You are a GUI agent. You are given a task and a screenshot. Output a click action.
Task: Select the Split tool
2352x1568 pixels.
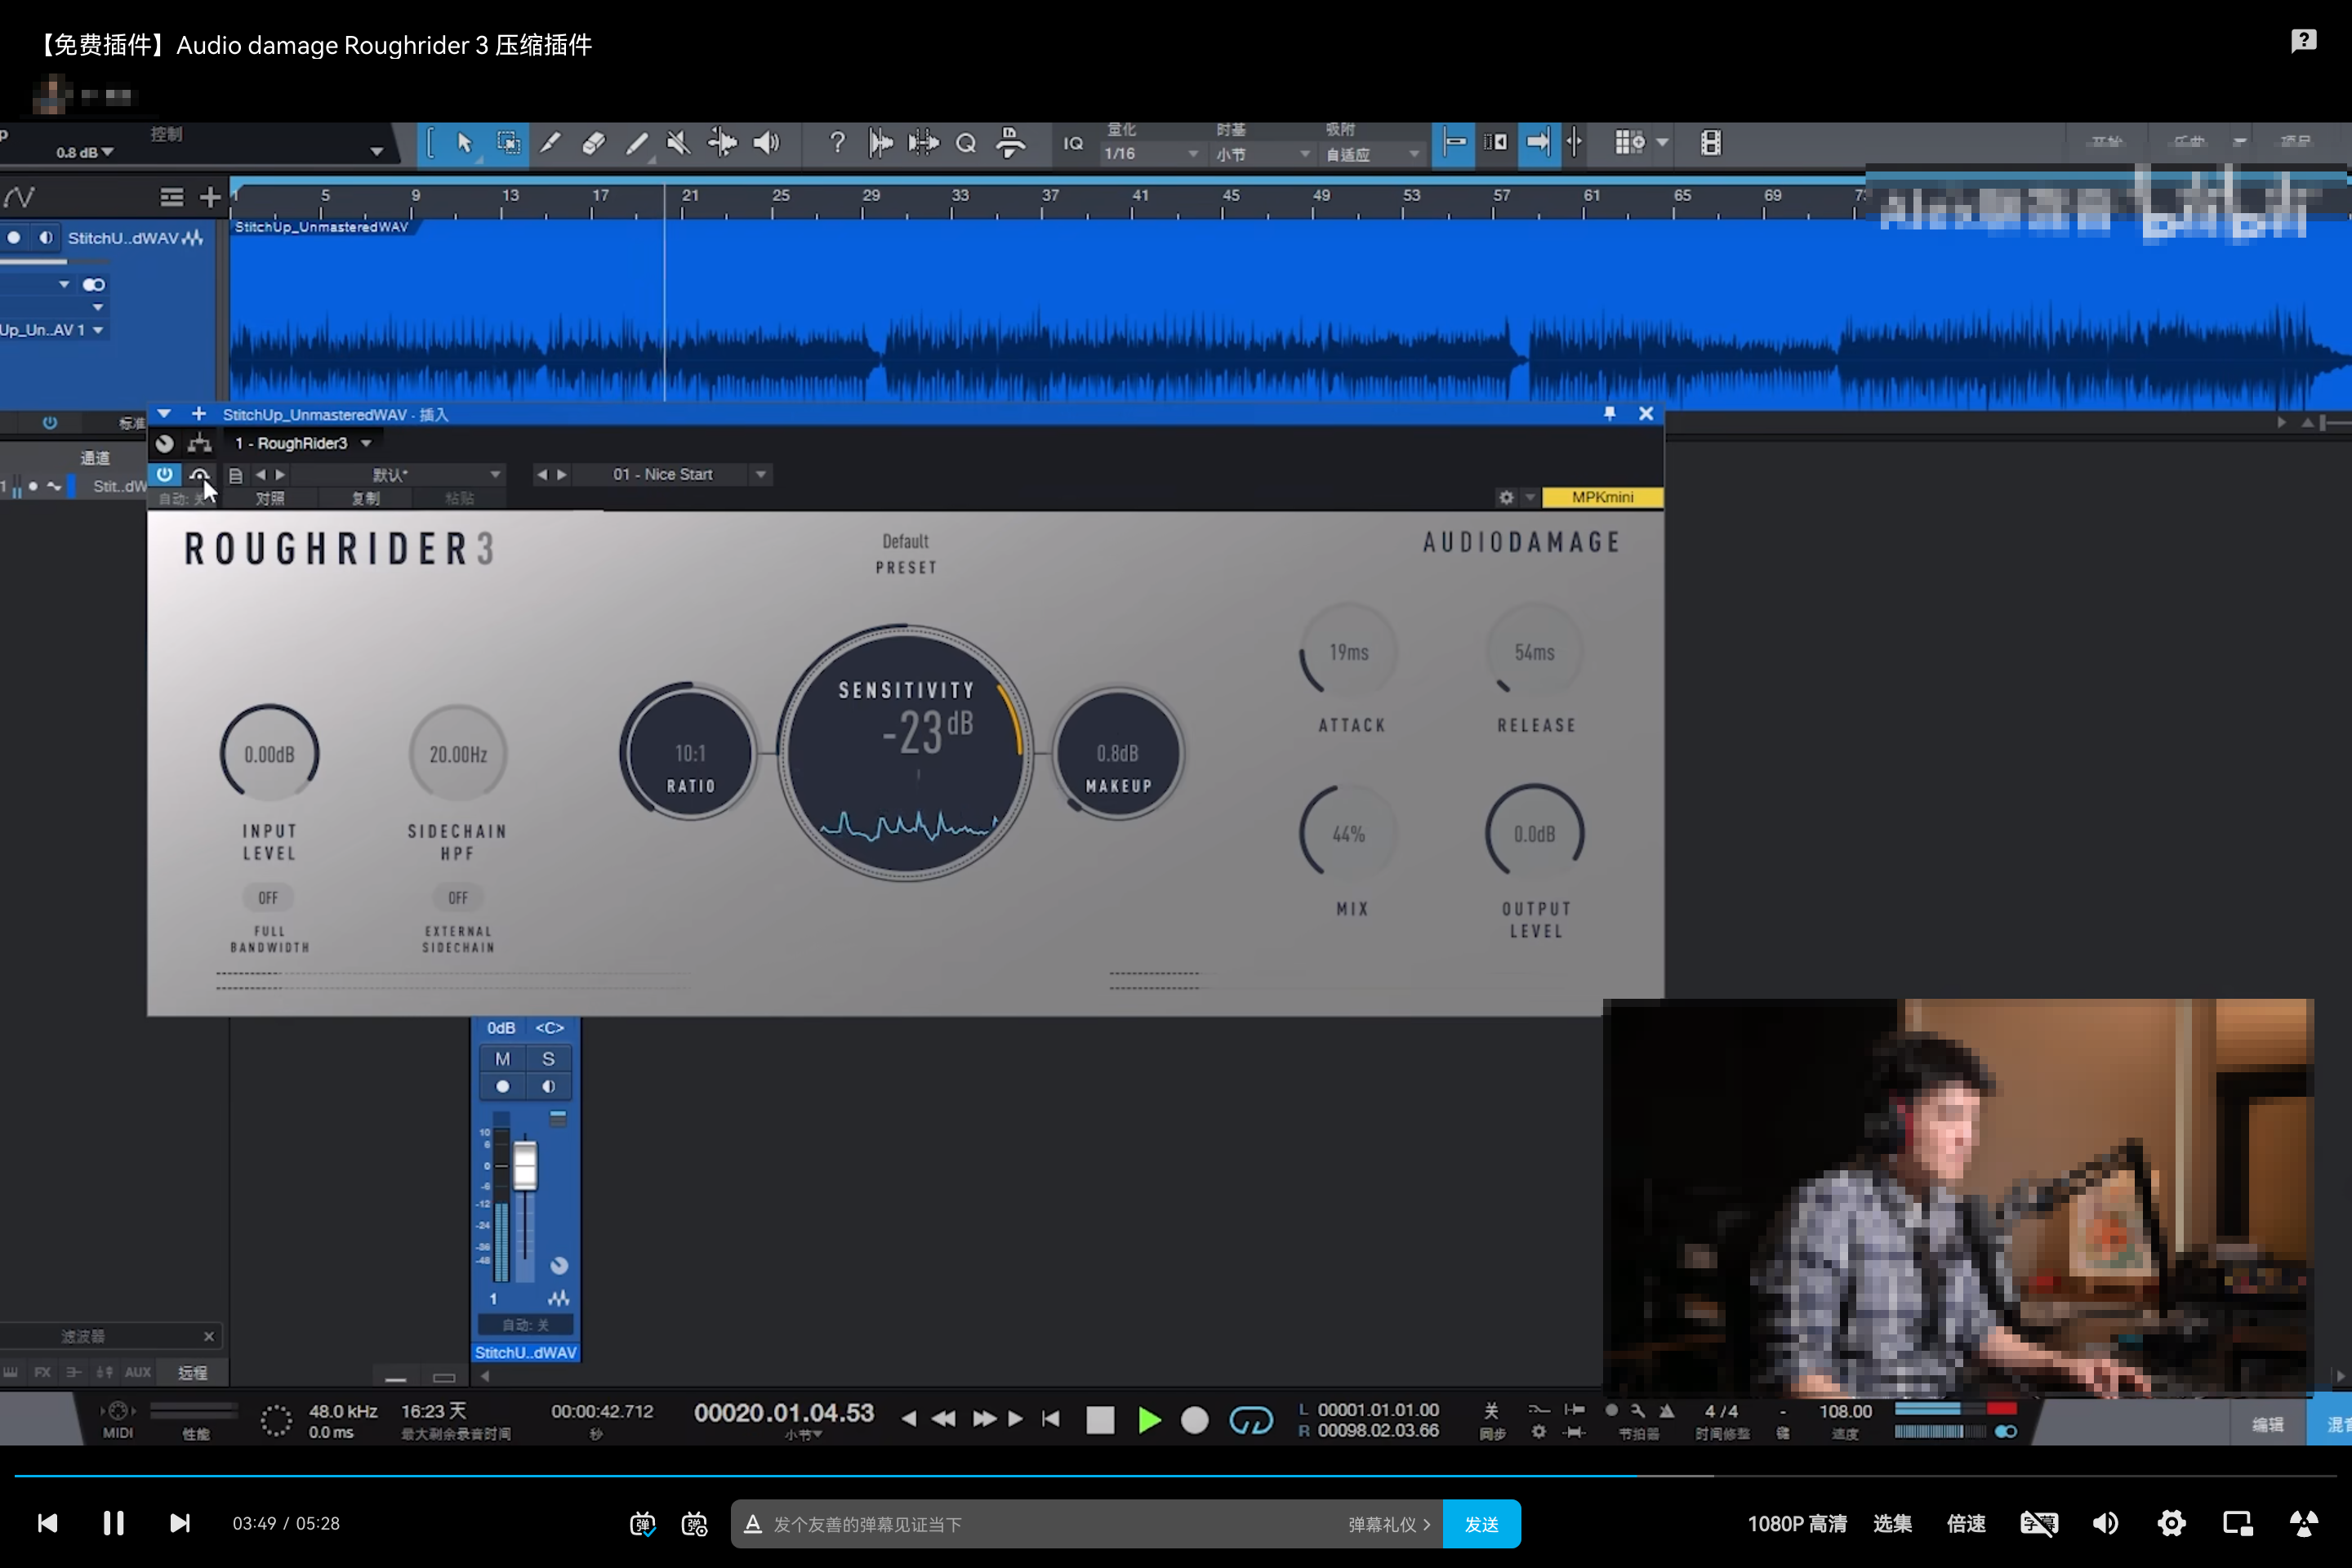pyautogui.click(x=550, y=143)
